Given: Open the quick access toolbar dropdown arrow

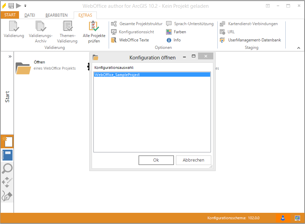Looking at the screenshot, I should (25, 6).
